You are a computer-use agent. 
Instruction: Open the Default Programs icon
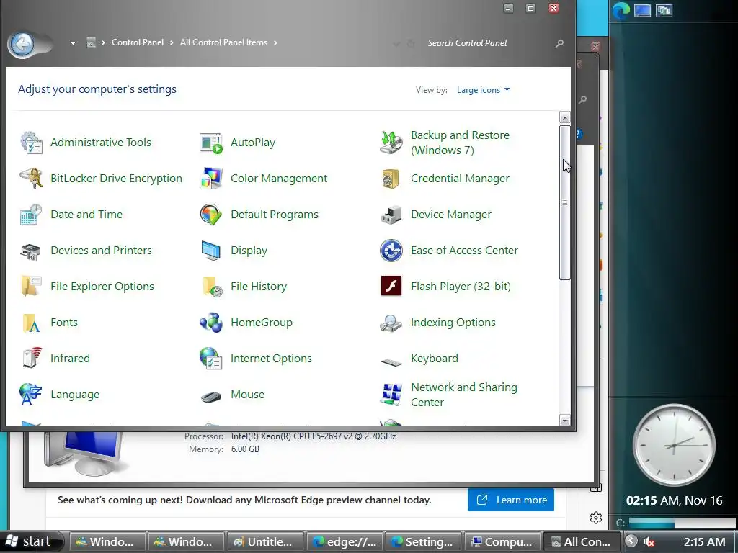click(x=211, y=215)
